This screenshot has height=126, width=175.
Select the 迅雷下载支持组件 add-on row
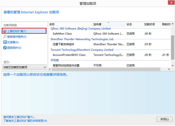click(109, 44)
